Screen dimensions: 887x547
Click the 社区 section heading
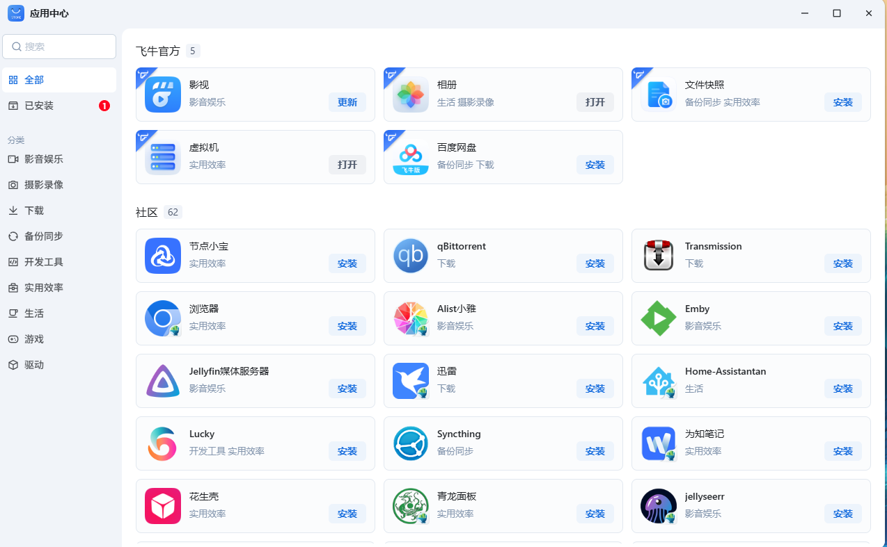tap(147, 212)
